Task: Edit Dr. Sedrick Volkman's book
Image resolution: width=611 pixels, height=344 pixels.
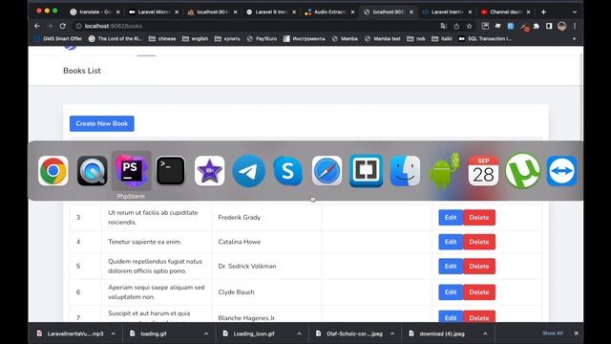Action: [x=451, y=266]
